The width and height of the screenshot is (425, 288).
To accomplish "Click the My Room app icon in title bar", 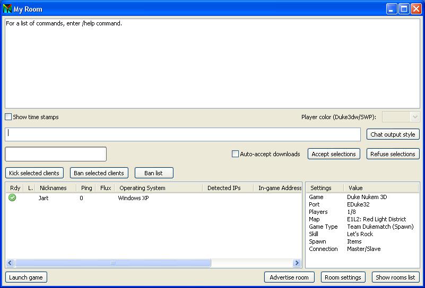I will [x=7, y=9].
